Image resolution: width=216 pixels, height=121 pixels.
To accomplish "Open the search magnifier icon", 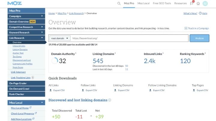I will (119, 3).
